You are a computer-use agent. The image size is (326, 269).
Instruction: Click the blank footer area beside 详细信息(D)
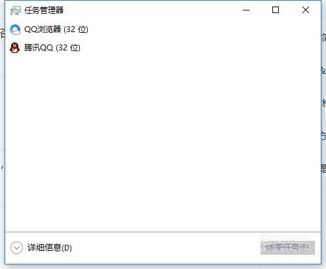pos(166,247)
